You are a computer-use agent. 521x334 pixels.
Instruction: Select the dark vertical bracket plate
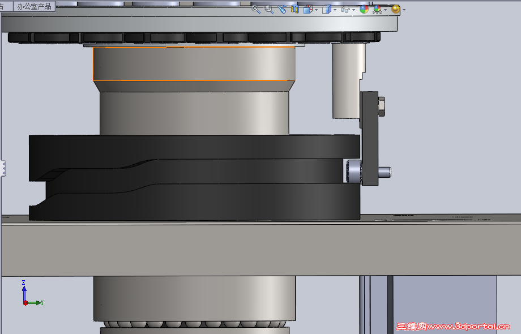tap(369, 138)
